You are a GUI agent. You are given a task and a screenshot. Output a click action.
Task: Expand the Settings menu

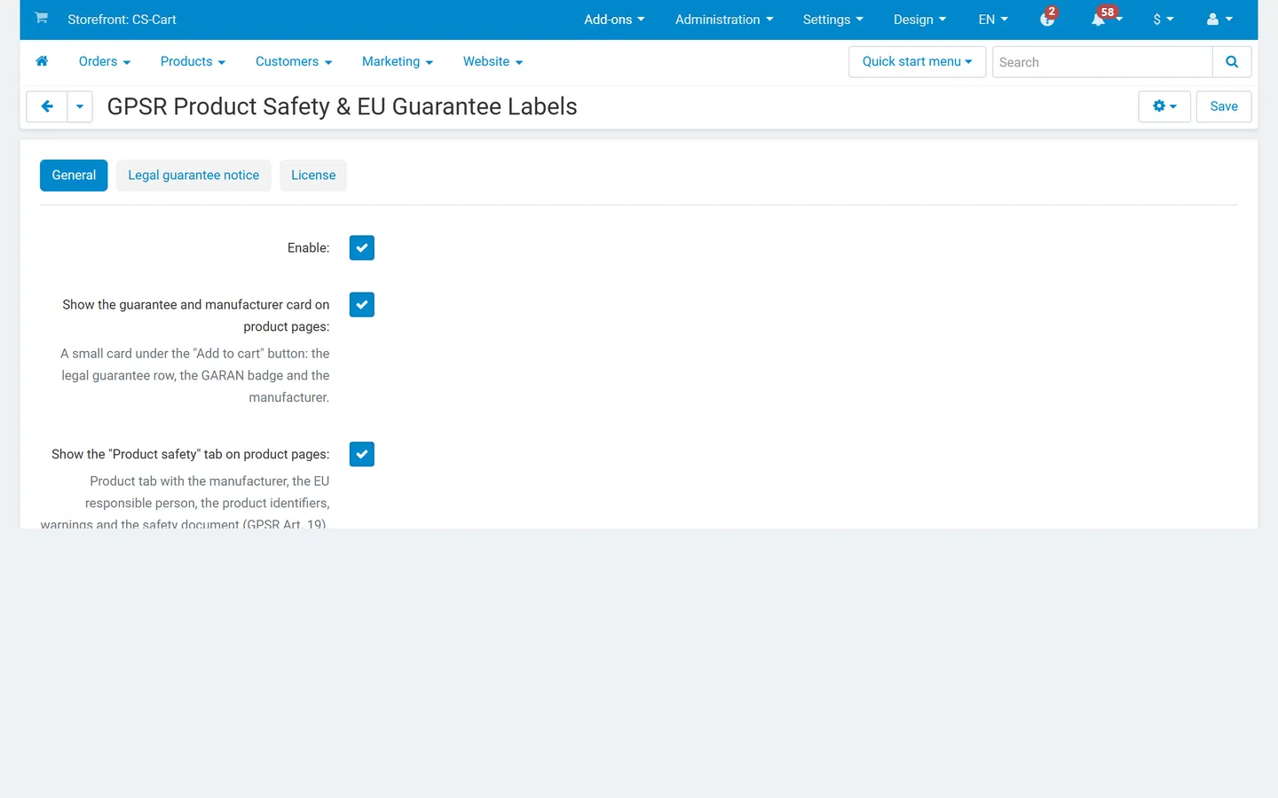click(x=832, y=20)
